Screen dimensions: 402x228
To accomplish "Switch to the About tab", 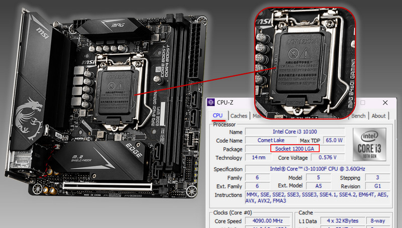I will pos(379,116).
